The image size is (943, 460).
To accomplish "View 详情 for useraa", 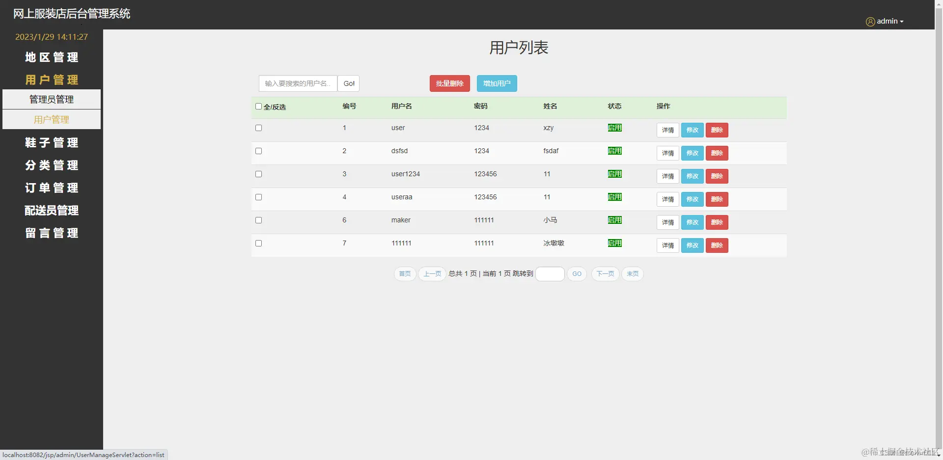I will click(668, 199).
